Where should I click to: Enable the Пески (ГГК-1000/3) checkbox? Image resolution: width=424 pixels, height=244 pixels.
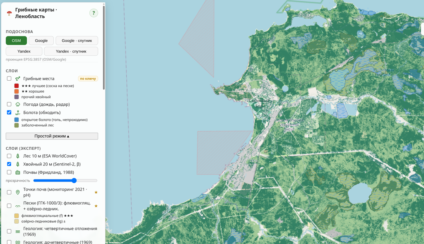(9, 206)
